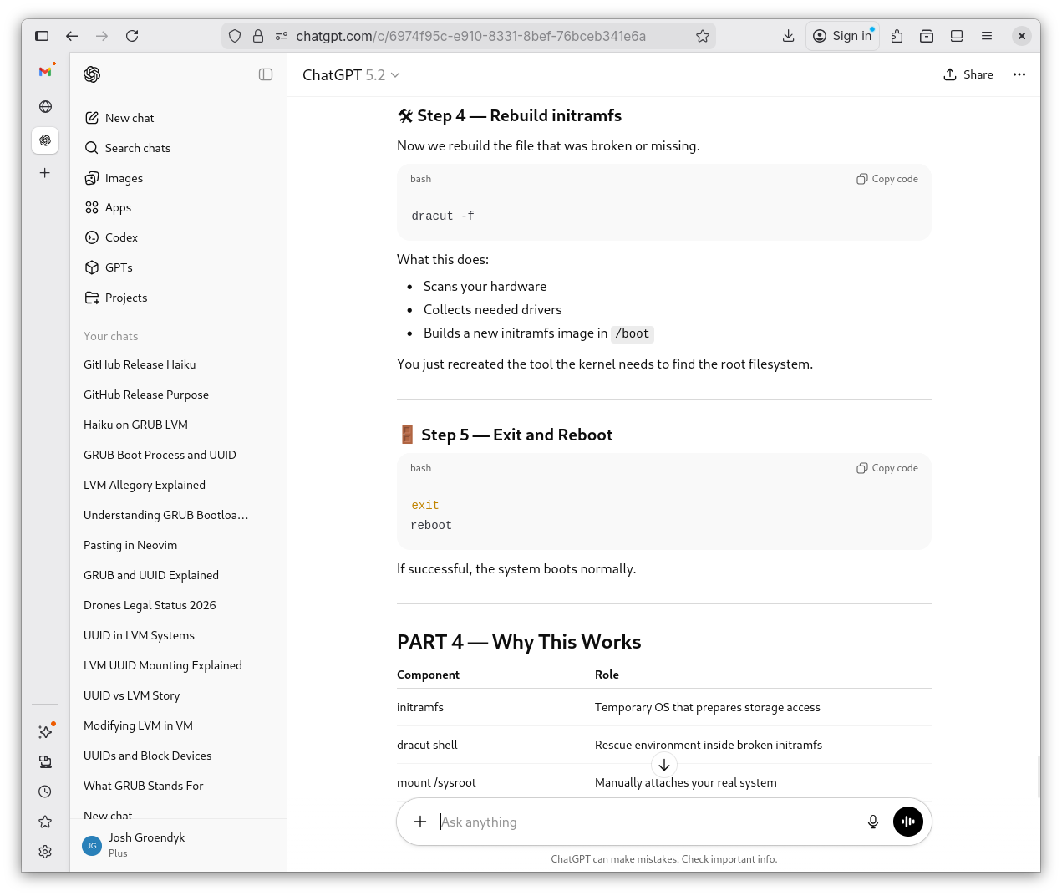Click the voice mode button in composer

(907, 822)
